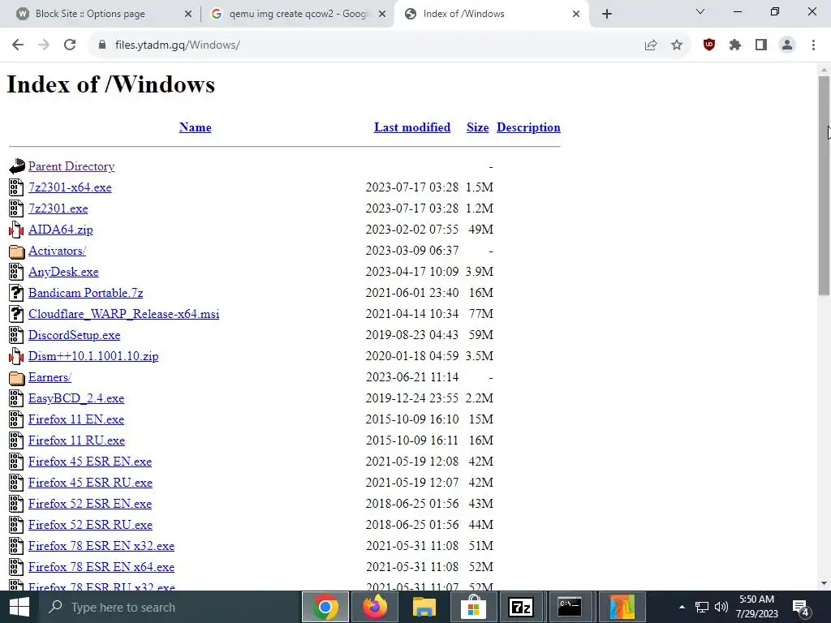Image resolution: width=831 pixels, height=623 pixels.
Task: Download AIDA64.zip archive
Action: tap(60, 230)
